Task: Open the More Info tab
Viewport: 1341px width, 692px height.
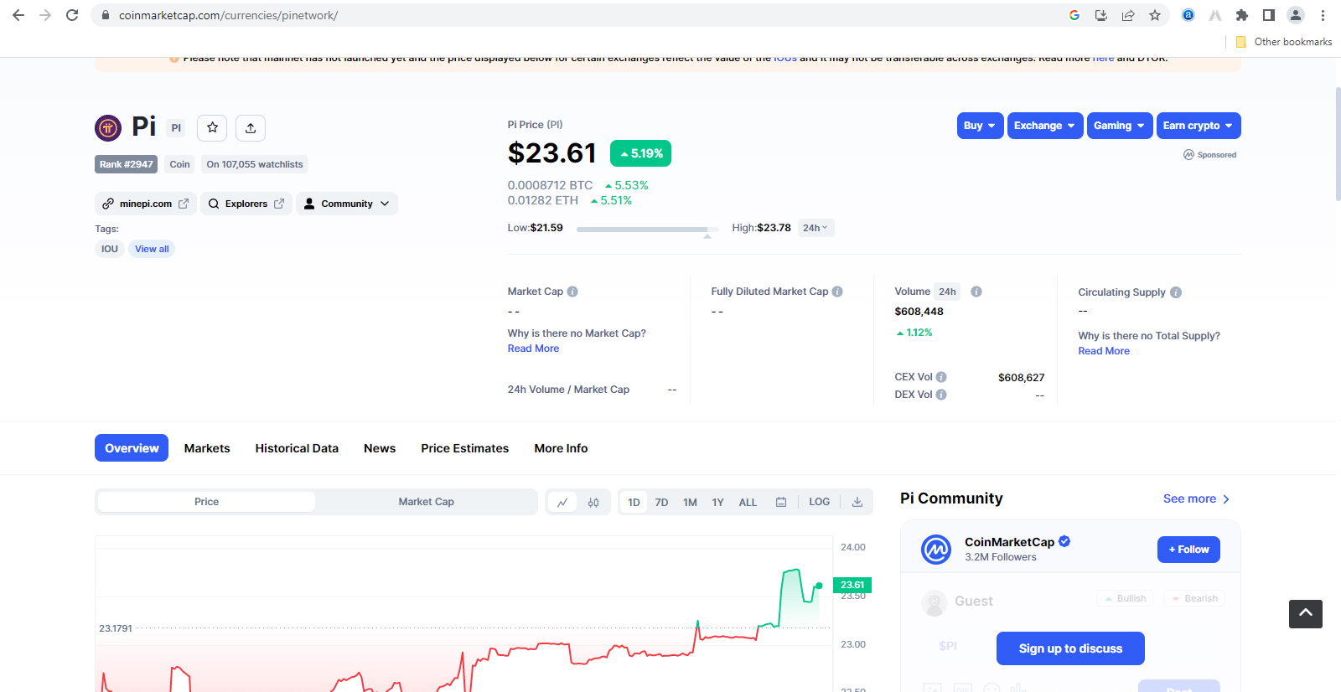Action: click(x=561, y=448)
